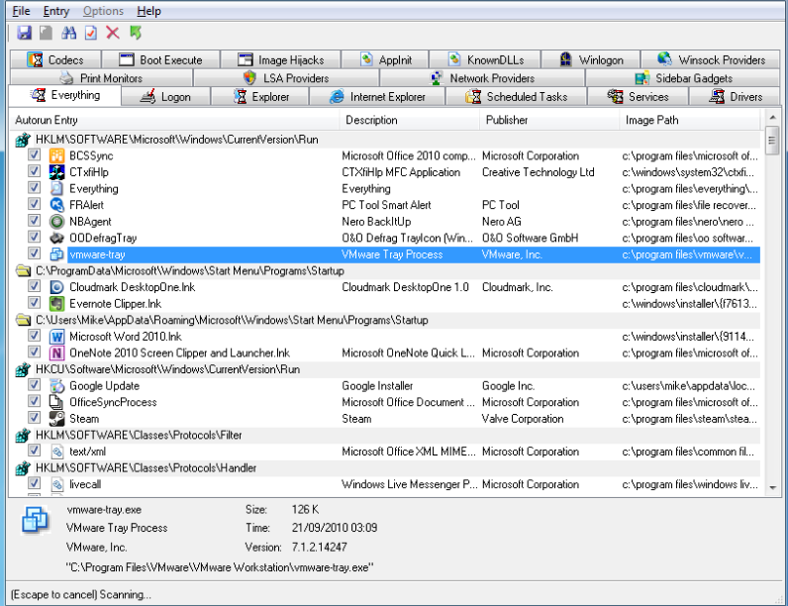
Task: Click the OneNote Screen Clipper icon
Action: coord(56,353)
